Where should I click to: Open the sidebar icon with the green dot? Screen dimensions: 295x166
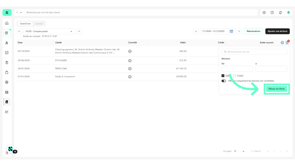(x=6, y=33)
